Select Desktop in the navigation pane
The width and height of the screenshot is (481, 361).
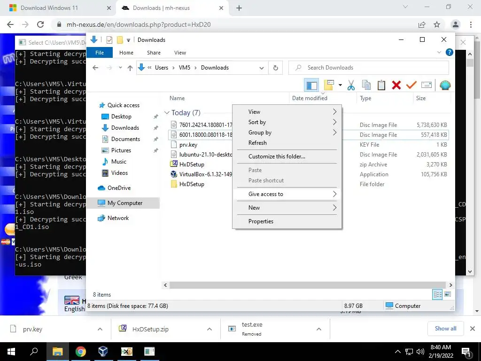click(x=121, y=117)
